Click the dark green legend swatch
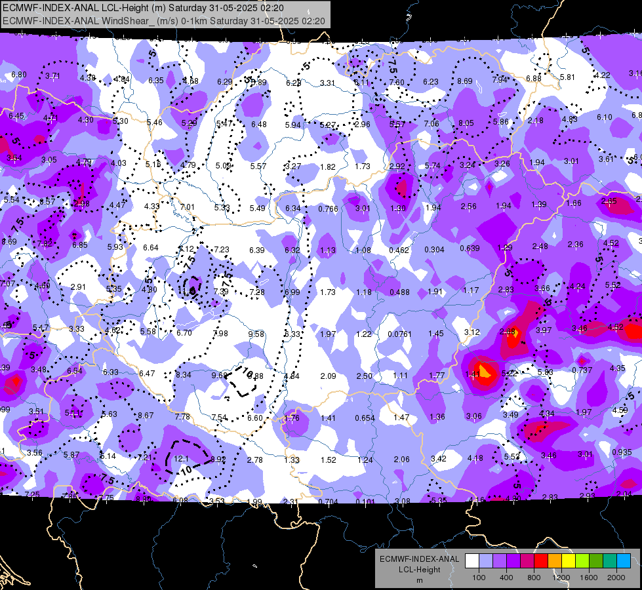This screenshot has height=590, width=642. tap(595, 561)
